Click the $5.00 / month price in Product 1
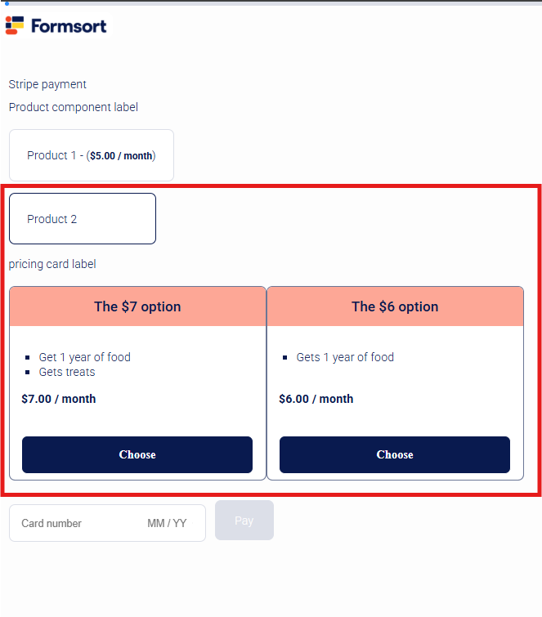 click(x=121, y=156)
